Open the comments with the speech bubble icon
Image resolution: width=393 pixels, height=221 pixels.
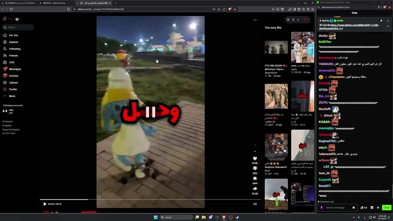255,169
